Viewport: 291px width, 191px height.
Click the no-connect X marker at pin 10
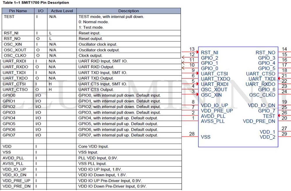click(183, 68)
